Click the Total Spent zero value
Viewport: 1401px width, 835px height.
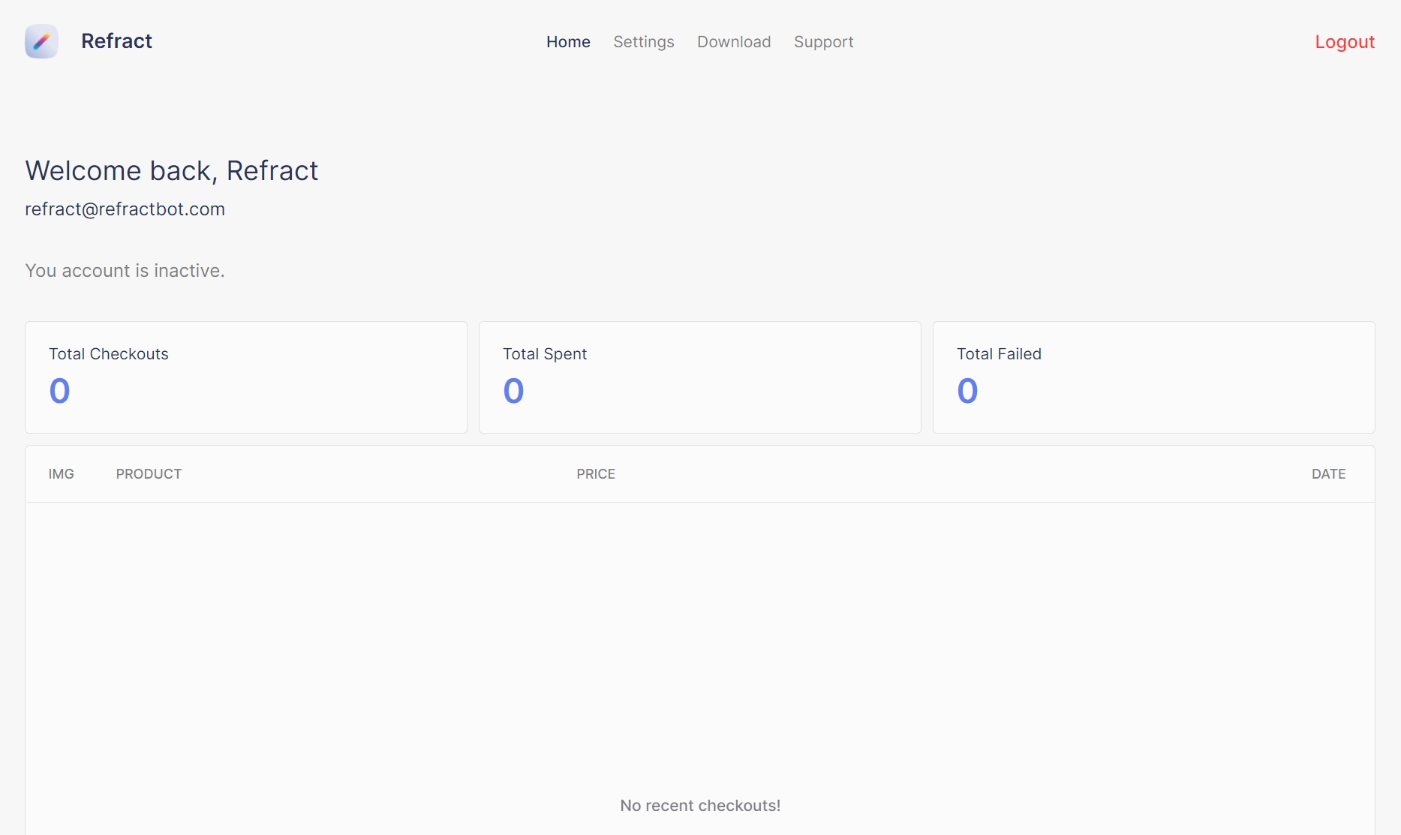(x=513, y=391)
